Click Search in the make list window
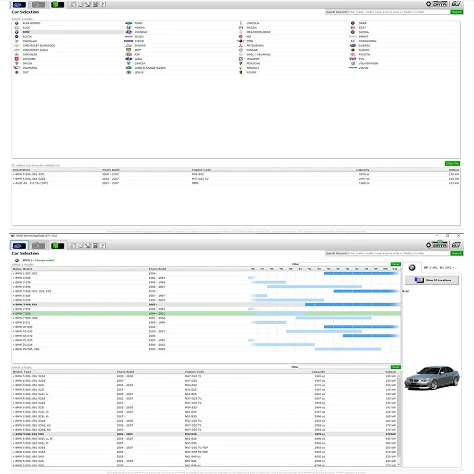This screenshot has height=474, width=474. pos(456,12)
